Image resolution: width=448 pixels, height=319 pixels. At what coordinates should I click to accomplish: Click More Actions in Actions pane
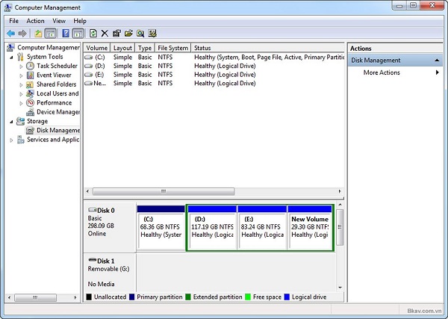(382, 72)
